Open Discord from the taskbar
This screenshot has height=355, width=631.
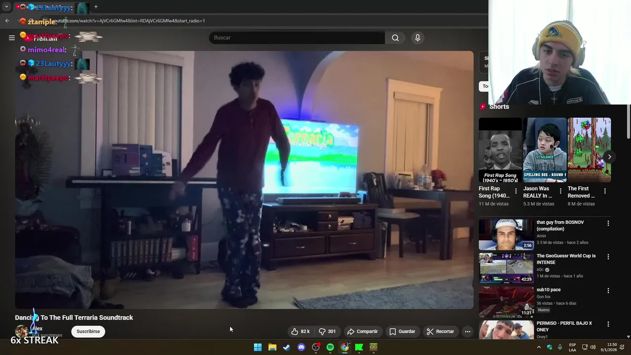(301, 347)
